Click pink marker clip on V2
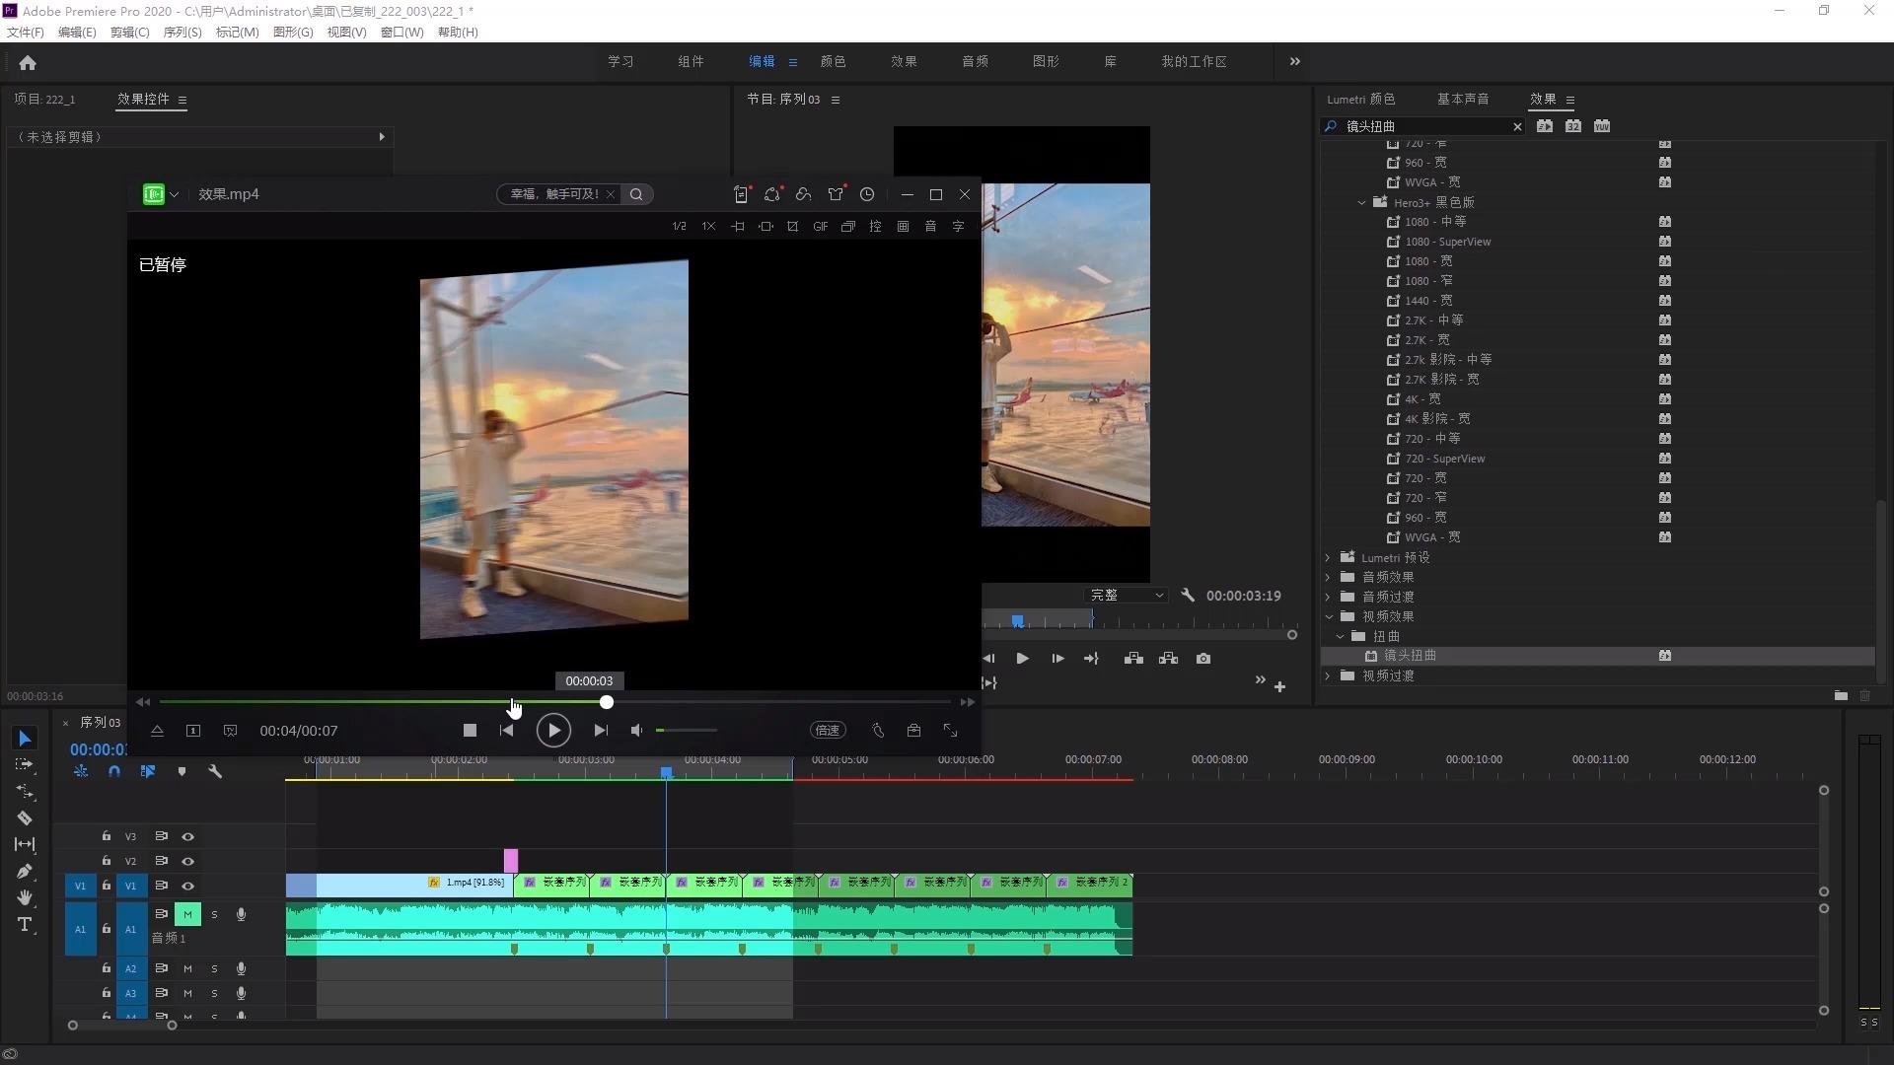 pos(511,861)
